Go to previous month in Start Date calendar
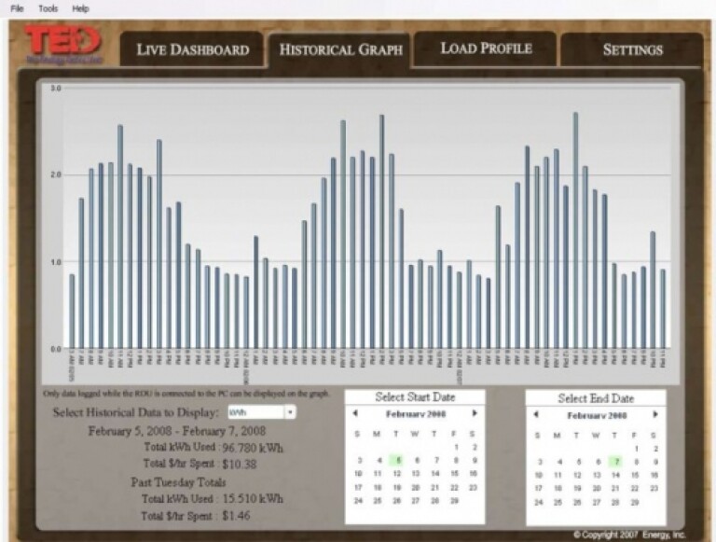 click(x=356, y=413)
